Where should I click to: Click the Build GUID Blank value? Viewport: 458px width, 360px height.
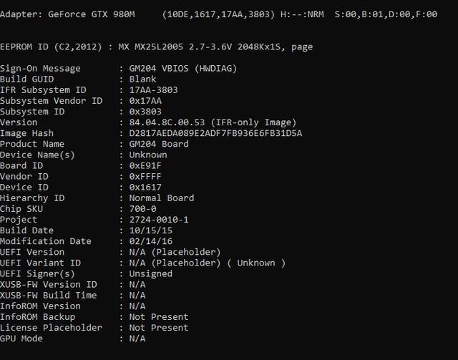(142, 79)
